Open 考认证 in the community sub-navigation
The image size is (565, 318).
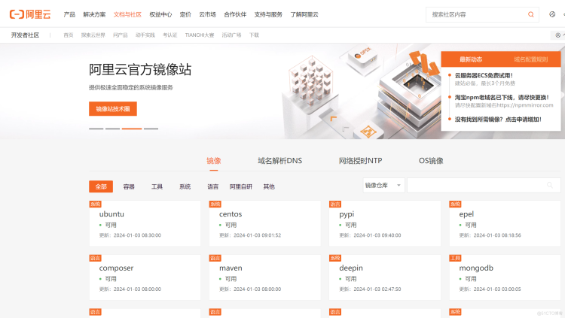(x=169, y=35)
